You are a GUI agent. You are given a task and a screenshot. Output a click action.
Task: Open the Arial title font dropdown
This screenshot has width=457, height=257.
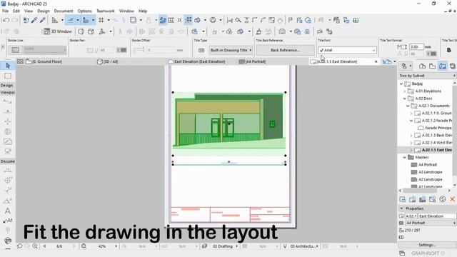coord(347,50)
